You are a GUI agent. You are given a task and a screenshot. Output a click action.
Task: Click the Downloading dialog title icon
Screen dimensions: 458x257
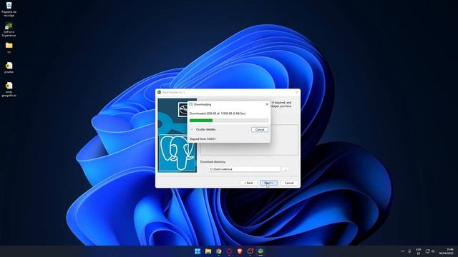[191, 104]
